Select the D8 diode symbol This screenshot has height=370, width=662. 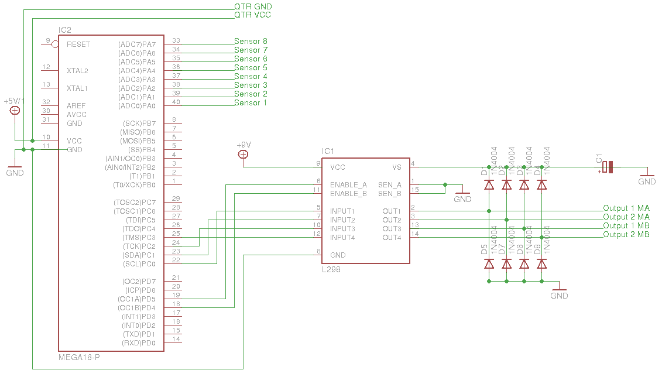coord(541,264)
